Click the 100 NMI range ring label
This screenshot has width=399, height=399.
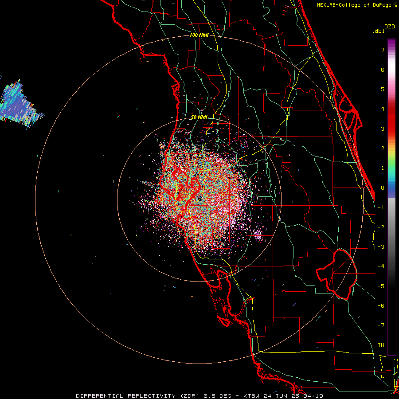click(x=199, y=35)
